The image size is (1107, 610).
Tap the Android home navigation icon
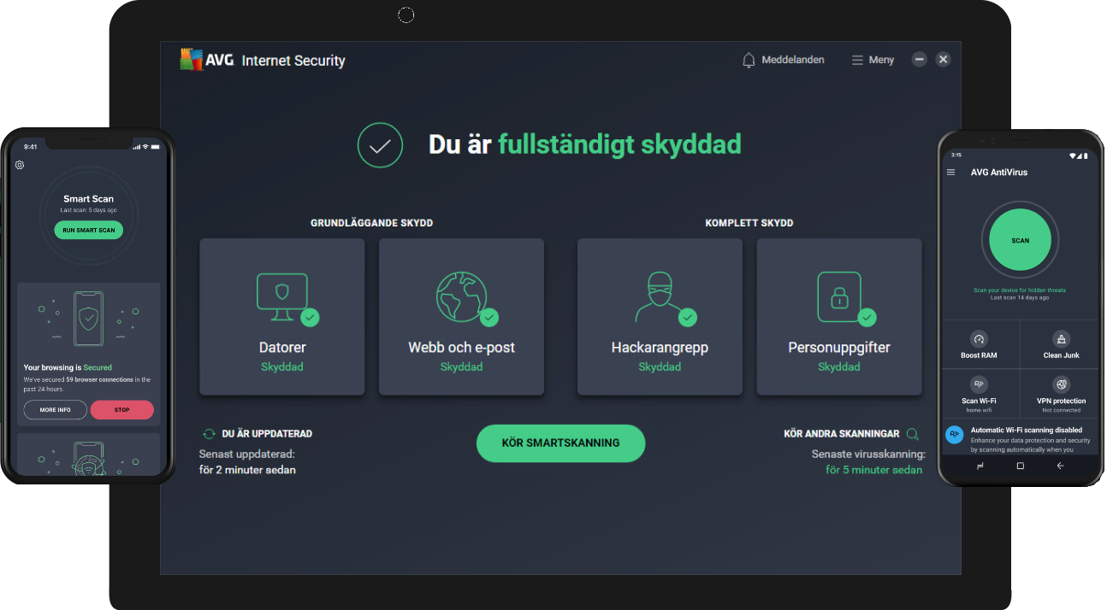tap(1020, 466)
